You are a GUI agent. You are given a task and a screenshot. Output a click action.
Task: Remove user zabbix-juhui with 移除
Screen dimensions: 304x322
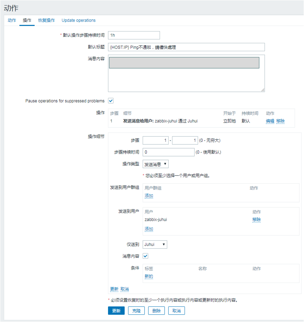click(x=257, y=220)
